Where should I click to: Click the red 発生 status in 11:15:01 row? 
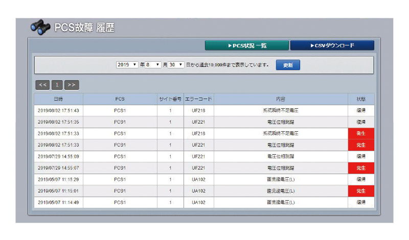(x=361, y=191)
